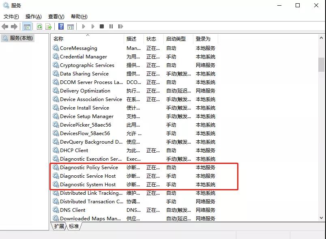Select the Device Install Service gear icon

pos(56,108)
